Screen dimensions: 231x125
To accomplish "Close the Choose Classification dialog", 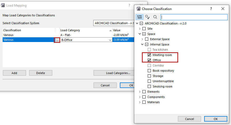I will click(x=223, y=9).
